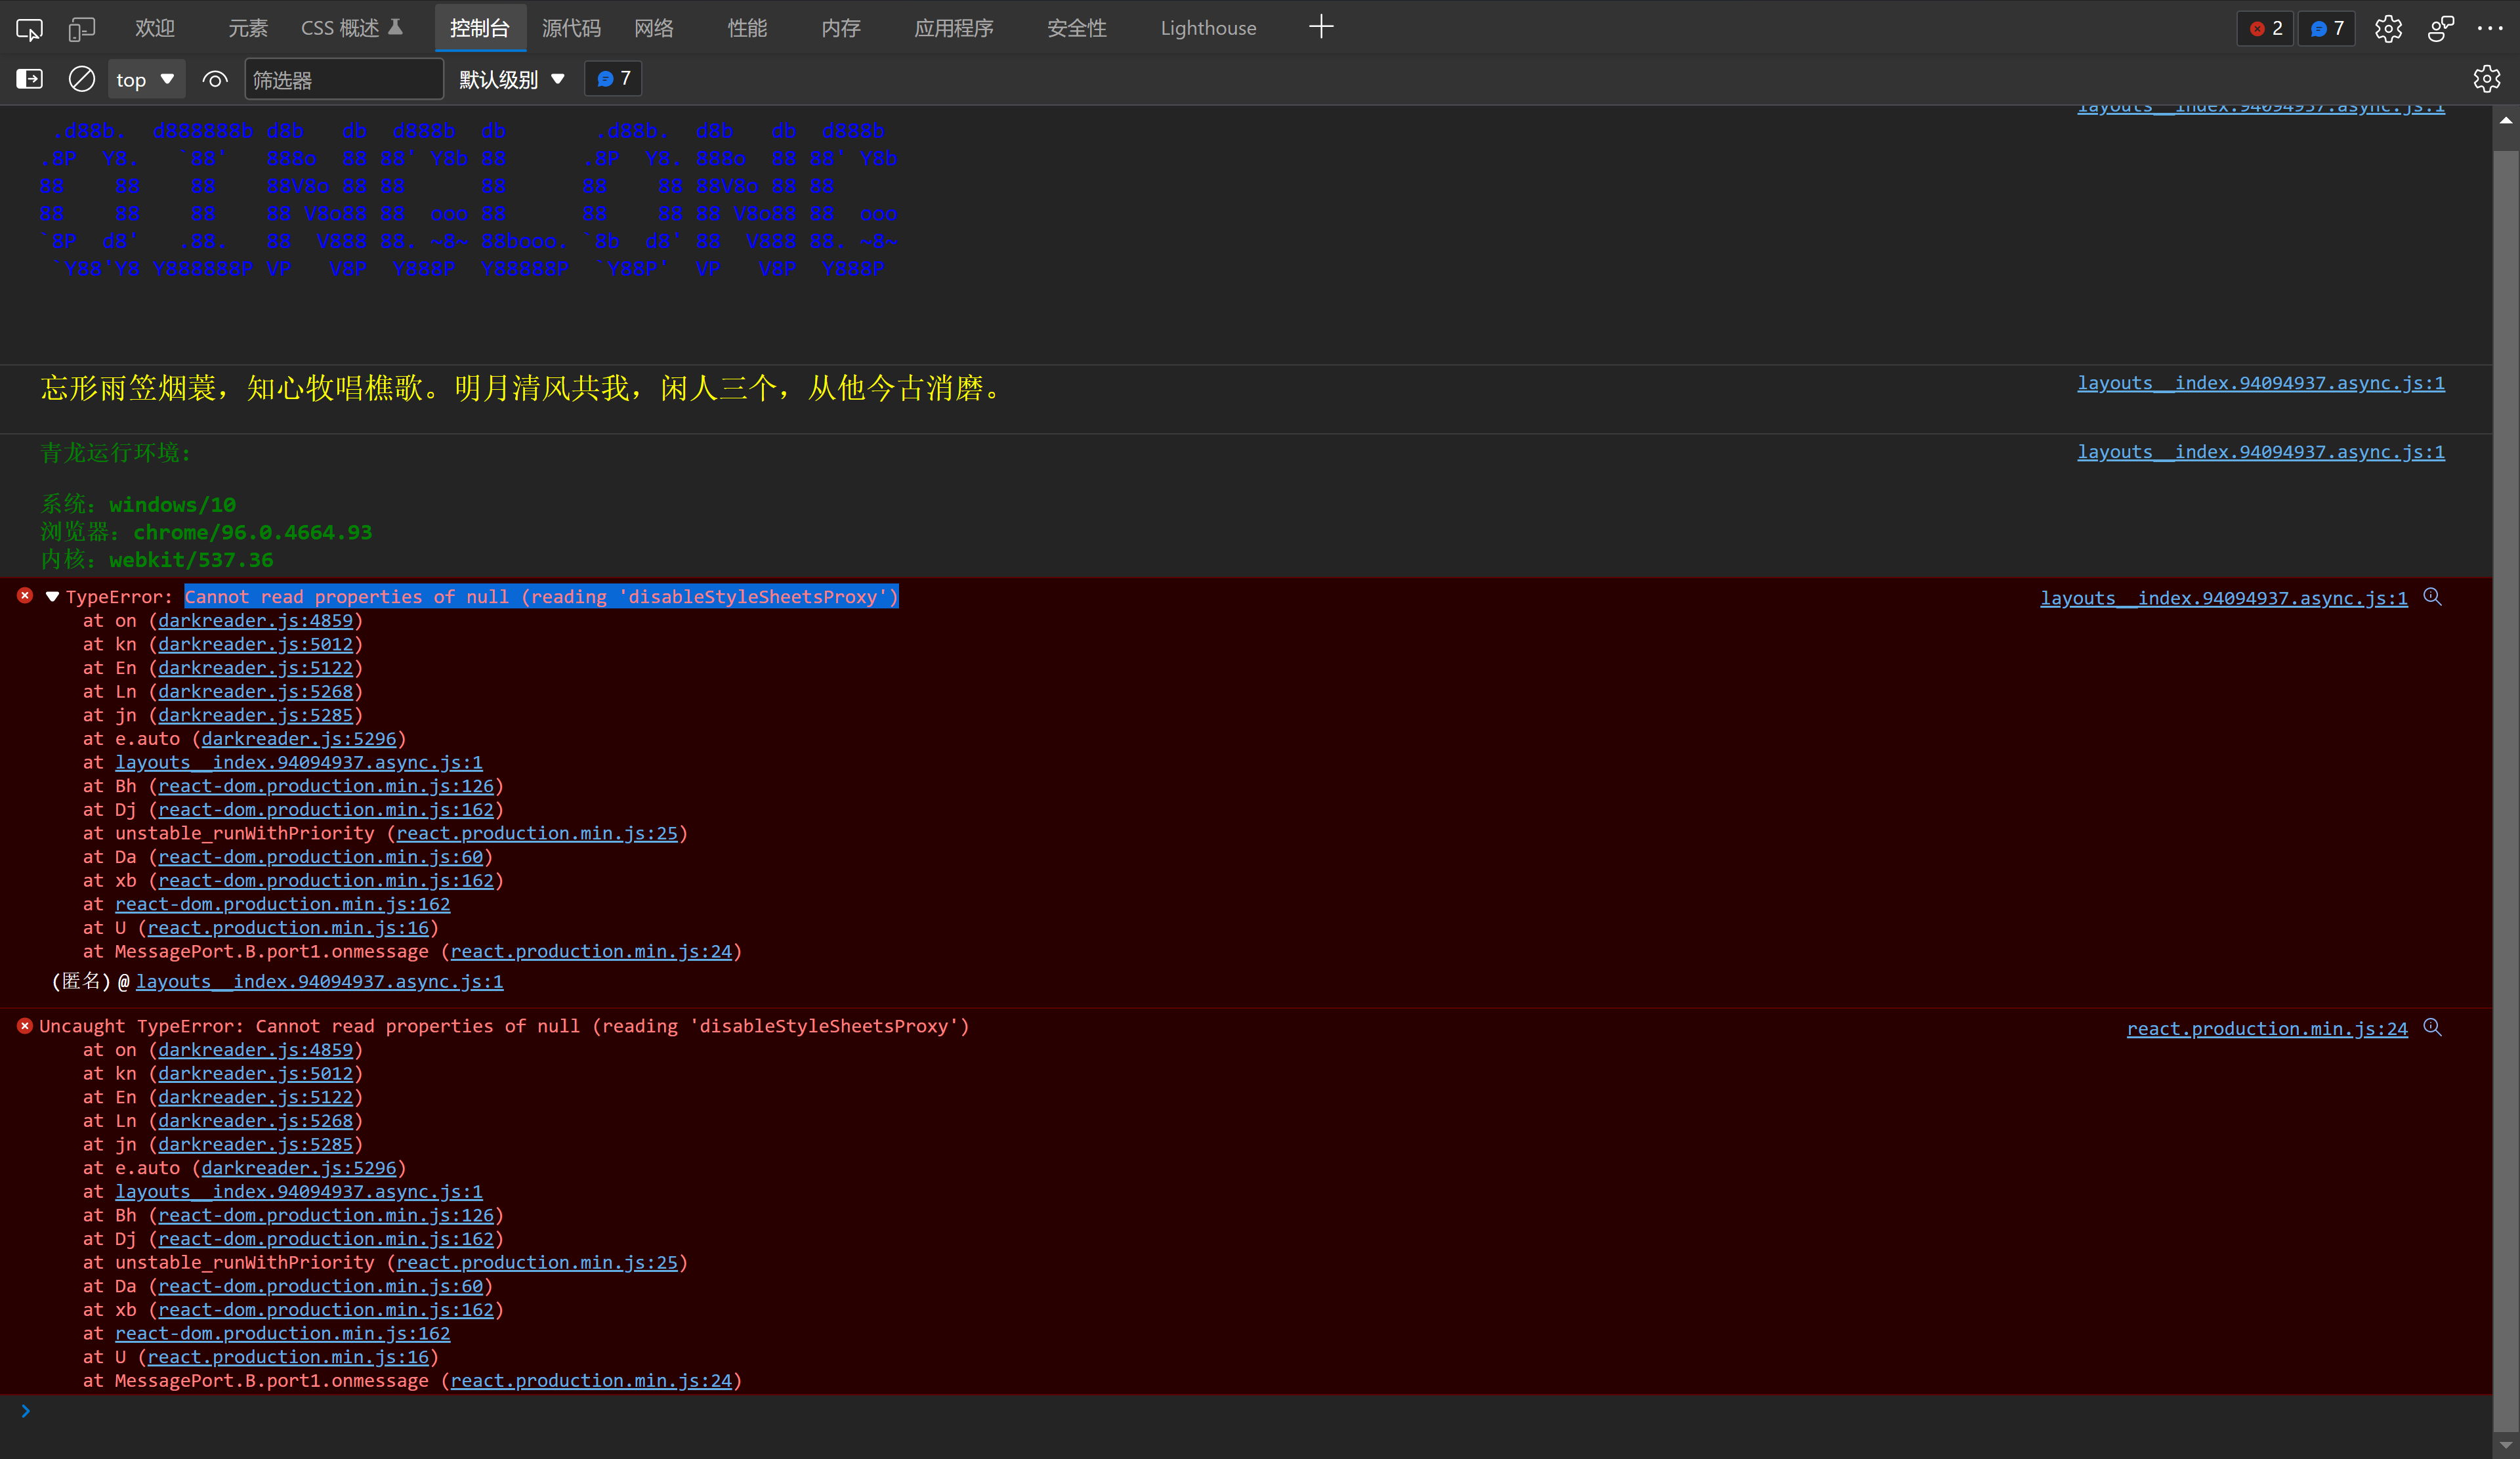The height and width of the screenshot is (1459, 2520).
Task: Toggle the 7 messages bubble in the toolbar
Action: [x=612, y=78]
